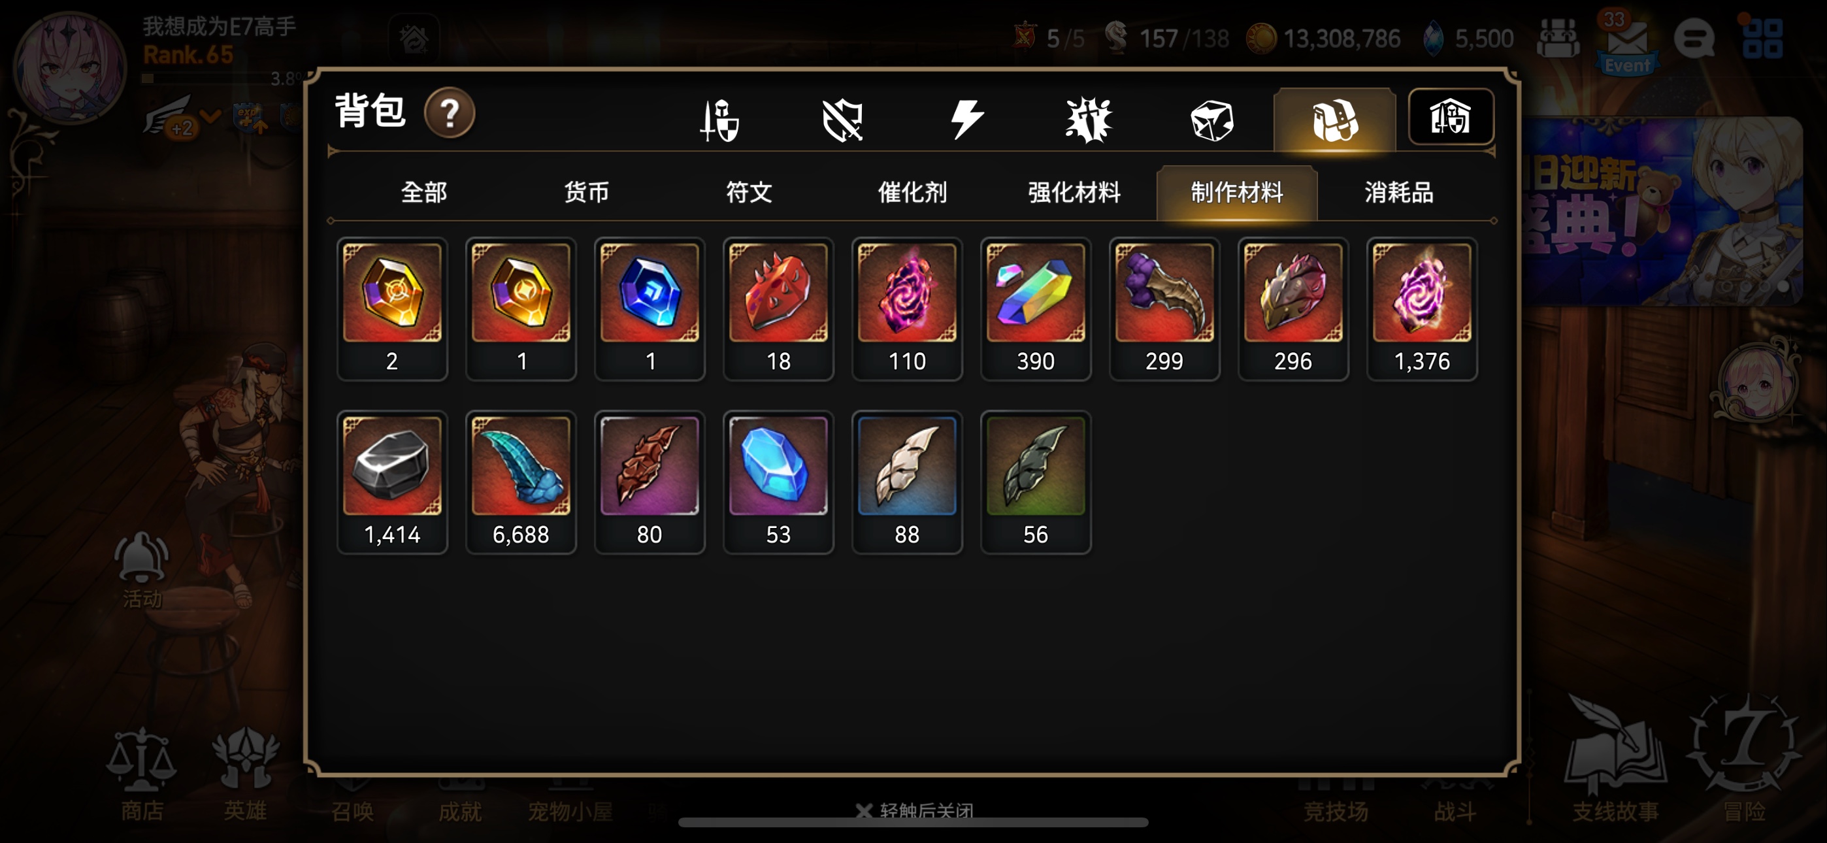This screenshot has width=1827, height=843.
Task: Open the grid menu icon top right
Action: tap(1762, 38)
